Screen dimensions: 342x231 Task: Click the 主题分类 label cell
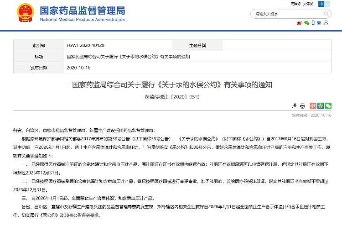197,45
